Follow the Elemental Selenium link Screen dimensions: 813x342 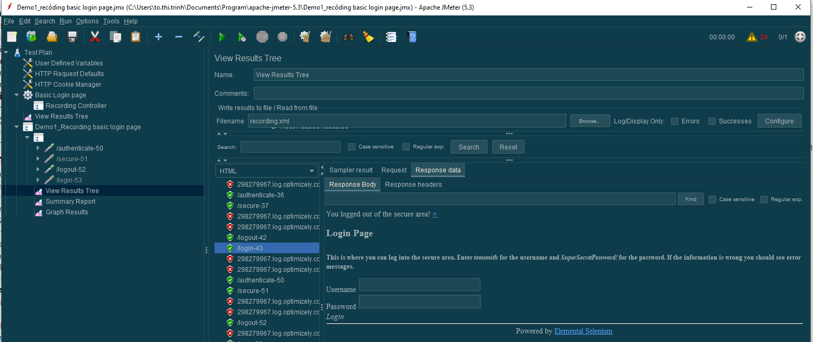click(x=583, y=331)
